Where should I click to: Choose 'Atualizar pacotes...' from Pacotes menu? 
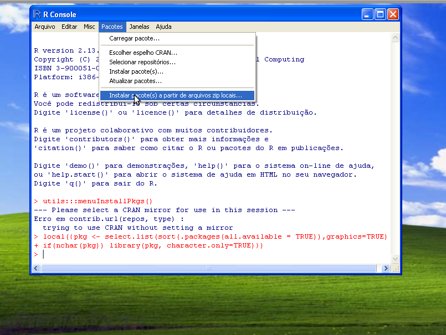point(135,81)
